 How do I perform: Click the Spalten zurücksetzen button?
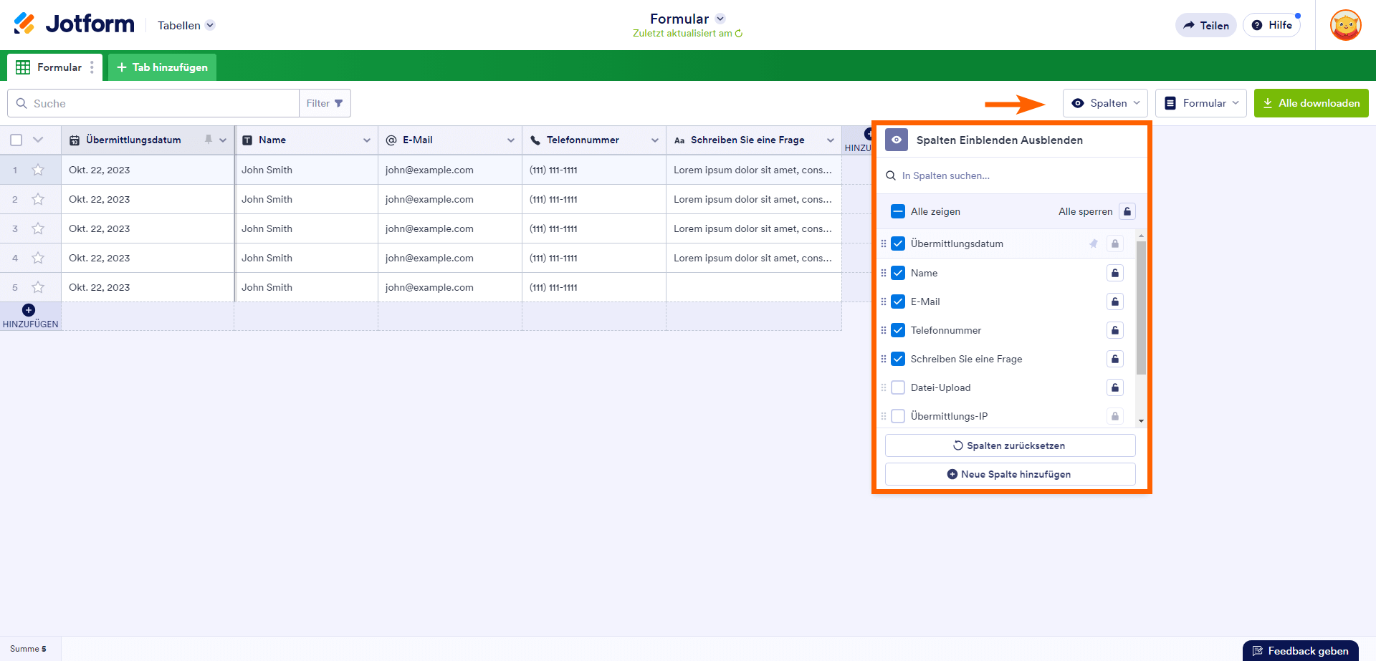1010,445
